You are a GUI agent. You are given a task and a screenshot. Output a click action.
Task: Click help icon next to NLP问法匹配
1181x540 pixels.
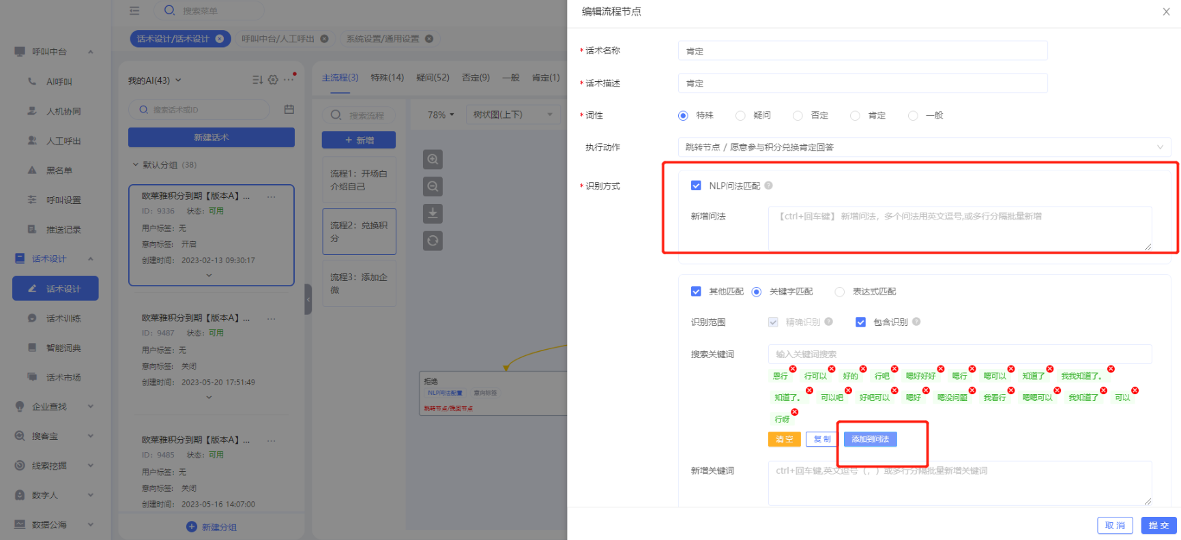pyautogui.click(x=768, y=185)
